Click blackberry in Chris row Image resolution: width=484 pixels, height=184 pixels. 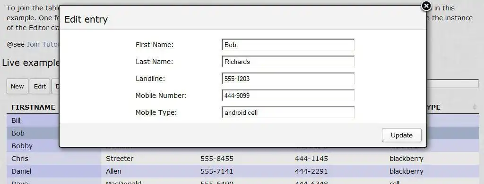406,159
